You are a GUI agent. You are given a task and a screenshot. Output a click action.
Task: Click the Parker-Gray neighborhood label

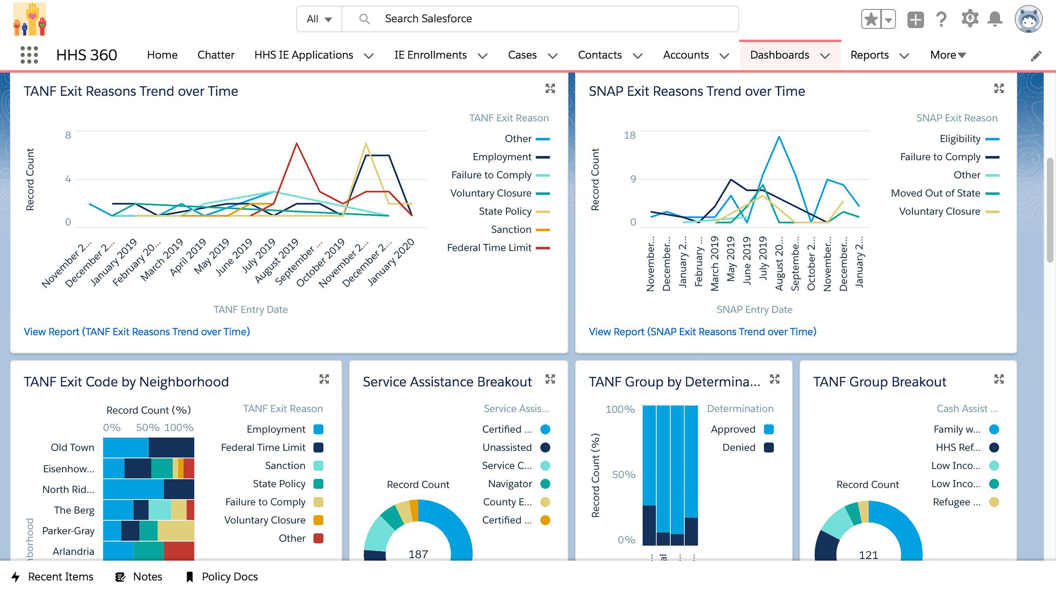point(68,531)
